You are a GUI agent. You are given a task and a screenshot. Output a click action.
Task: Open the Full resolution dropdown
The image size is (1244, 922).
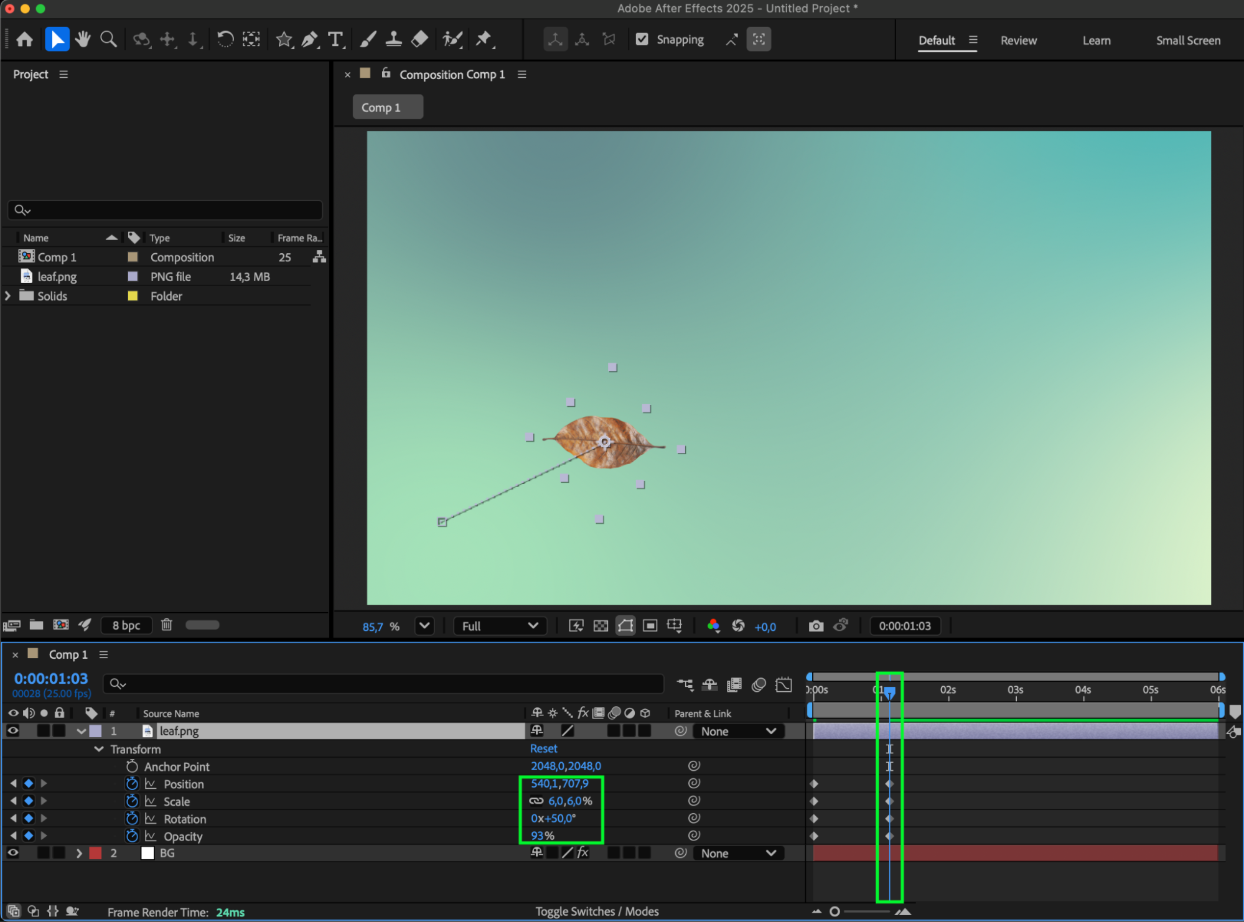point(500,626)
